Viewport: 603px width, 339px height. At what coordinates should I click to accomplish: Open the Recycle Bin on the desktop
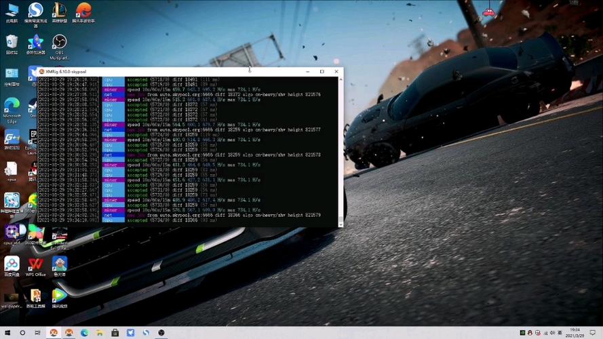tap(12, 44)
